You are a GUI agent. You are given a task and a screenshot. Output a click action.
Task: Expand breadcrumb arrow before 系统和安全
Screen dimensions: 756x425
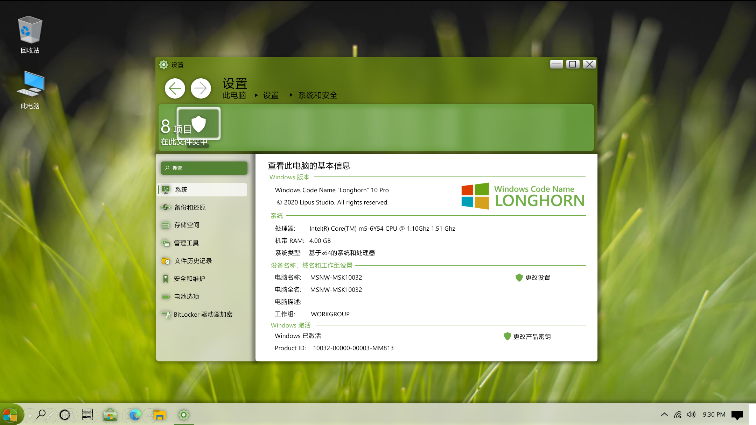click(x=291, y=95)
